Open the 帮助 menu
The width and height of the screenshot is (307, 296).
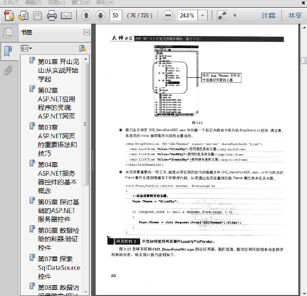[105, 3]
